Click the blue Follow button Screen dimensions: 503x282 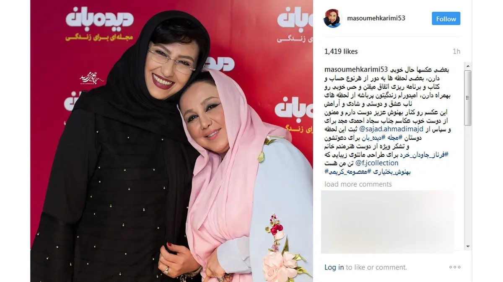click(446, 19)
